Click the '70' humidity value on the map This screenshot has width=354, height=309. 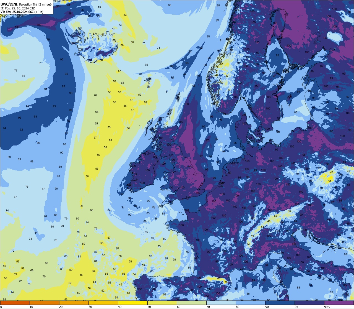[44, 277]
